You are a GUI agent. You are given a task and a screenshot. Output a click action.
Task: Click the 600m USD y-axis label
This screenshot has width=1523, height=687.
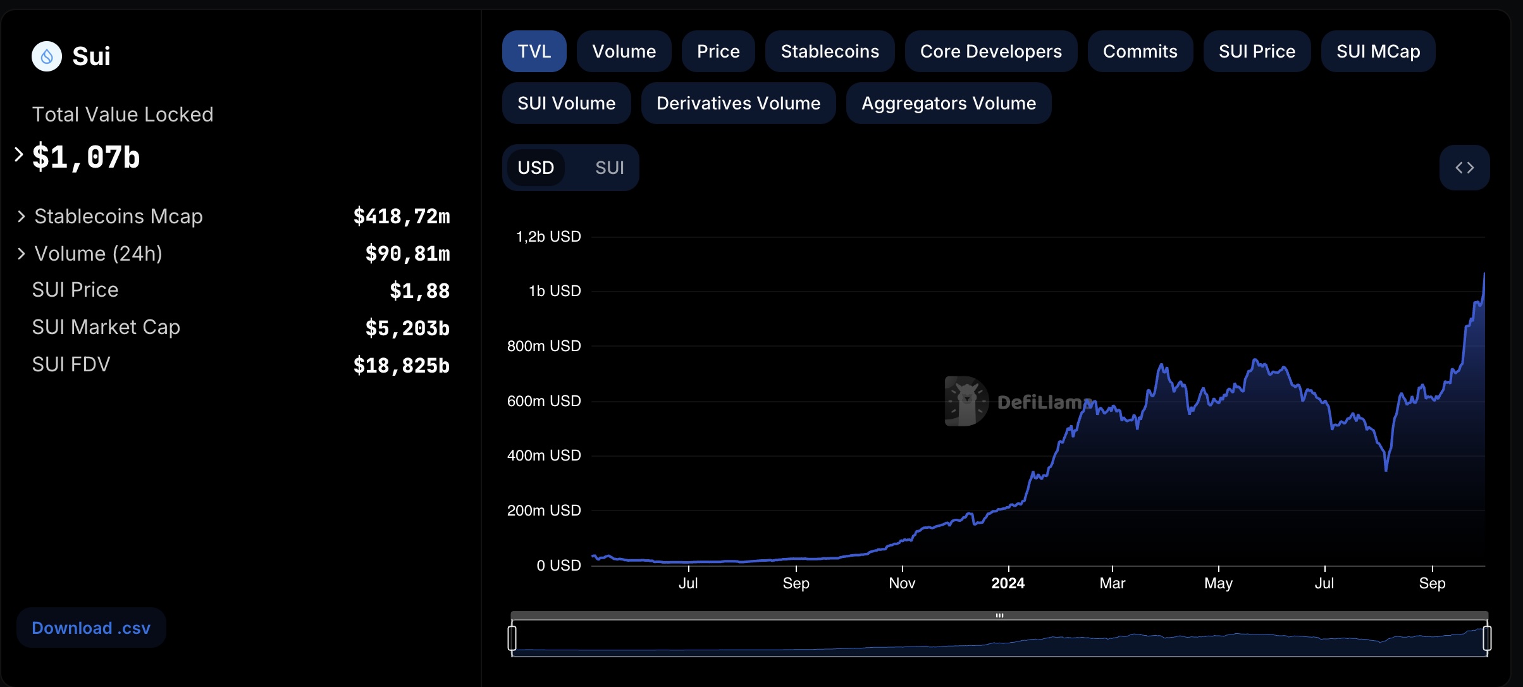click(544, 401)
